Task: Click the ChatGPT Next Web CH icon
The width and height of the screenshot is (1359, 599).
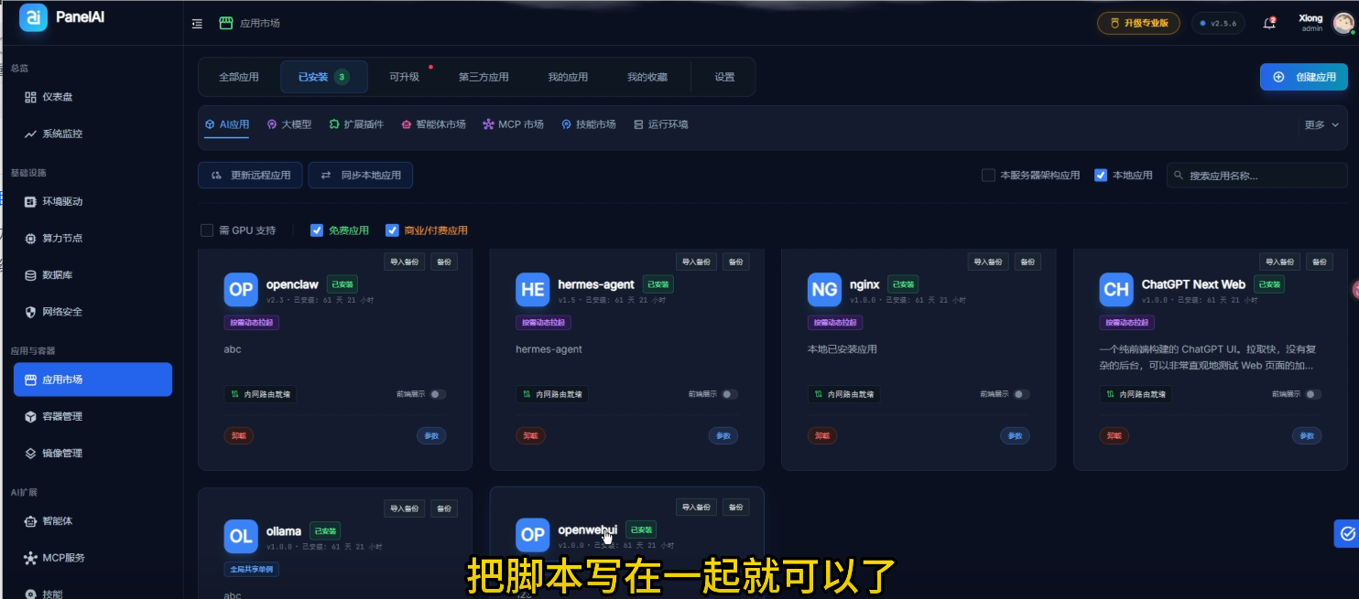Action: (x=1116, y=290)
